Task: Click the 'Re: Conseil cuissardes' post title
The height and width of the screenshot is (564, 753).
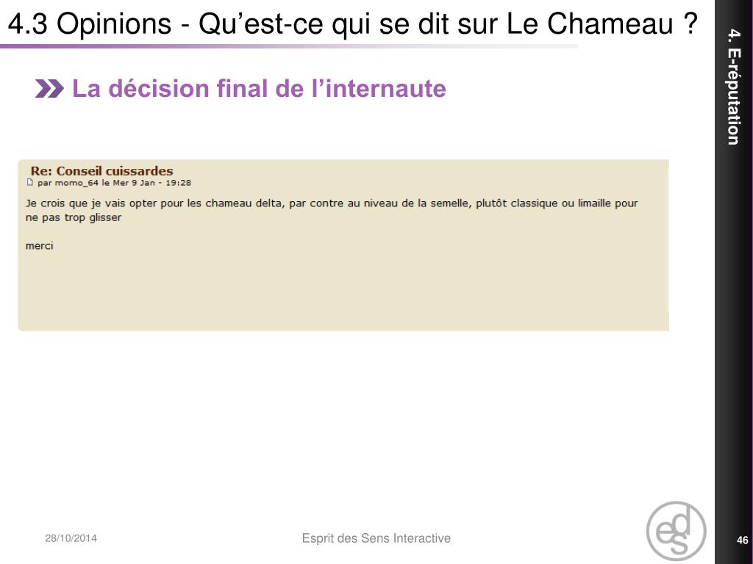Action: (x=101, y=170)
